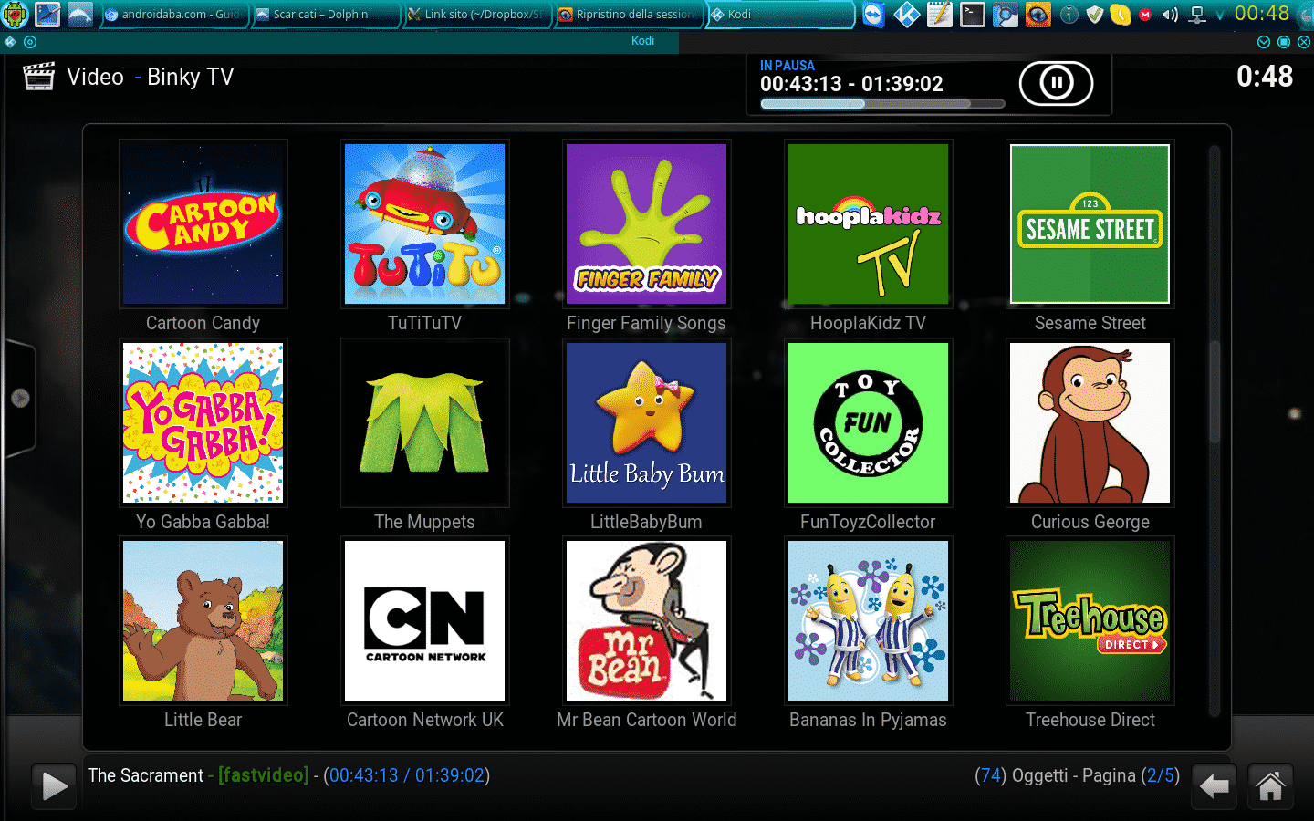Return to the Kodi home screen
The width and height of the screenshot is (1314, 821).
click(1270, 785)
